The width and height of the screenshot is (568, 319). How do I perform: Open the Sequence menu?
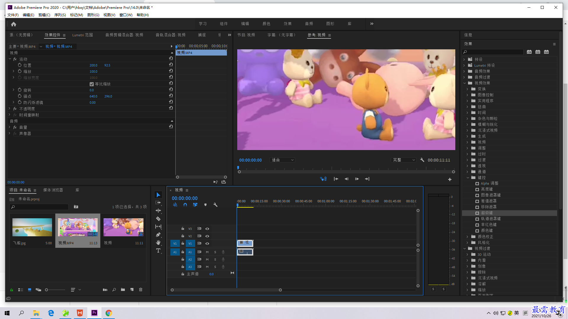pyautogui.click(x=60, y=15)
